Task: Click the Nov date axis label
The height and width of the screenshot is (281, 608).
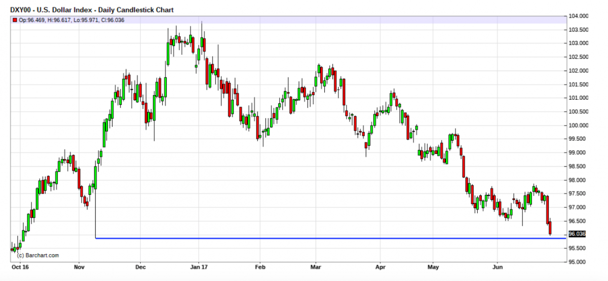Action: coord(79,266)
